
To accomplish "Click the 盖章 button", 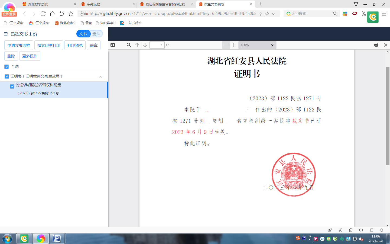I will [x=94, y=45].
